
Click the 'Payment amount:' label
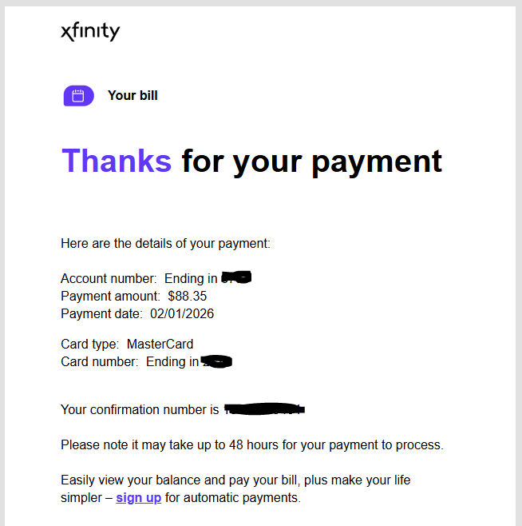click(110, 297)
